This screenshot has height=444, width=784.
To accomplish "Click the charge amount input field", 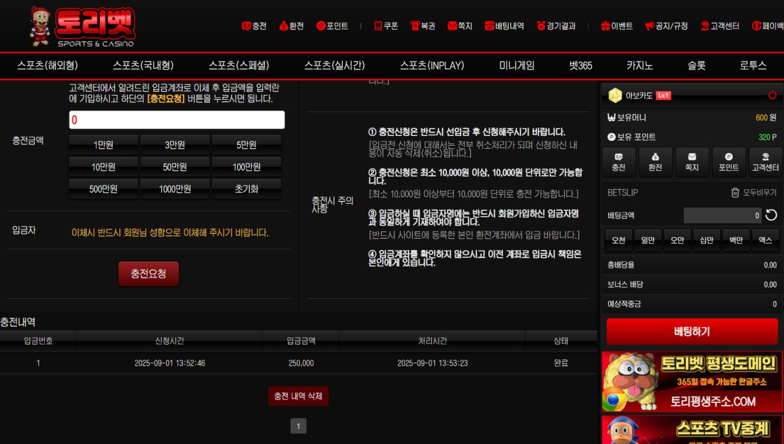I will [176, 120].
